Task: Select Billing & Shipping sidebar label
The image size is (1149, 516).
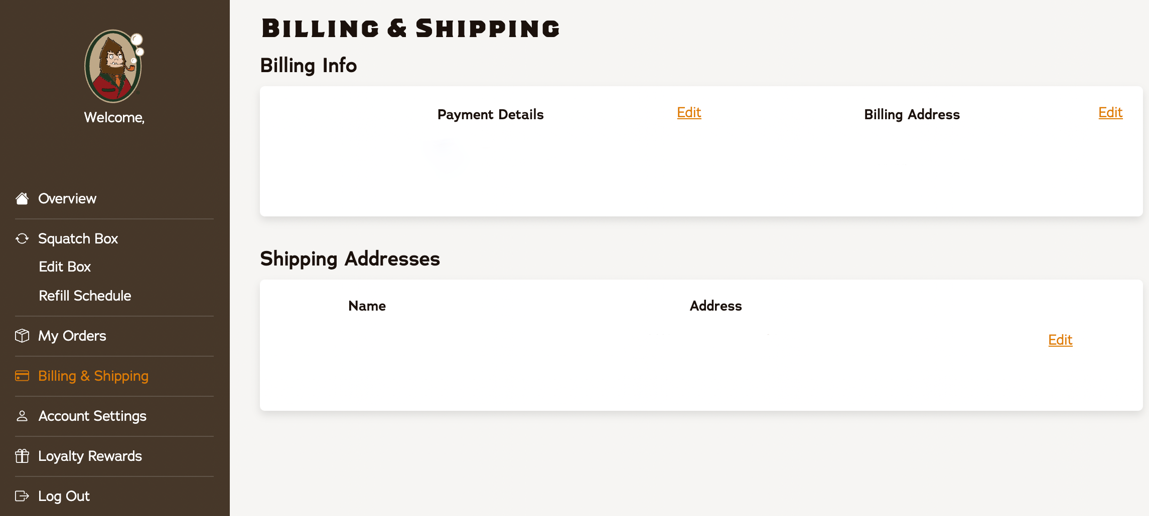Action: point(93,376)
